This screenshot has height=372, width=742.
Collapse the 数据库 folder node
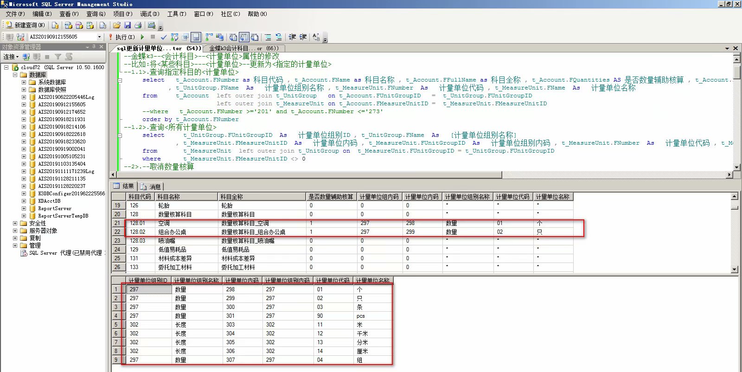pos(15,75)
